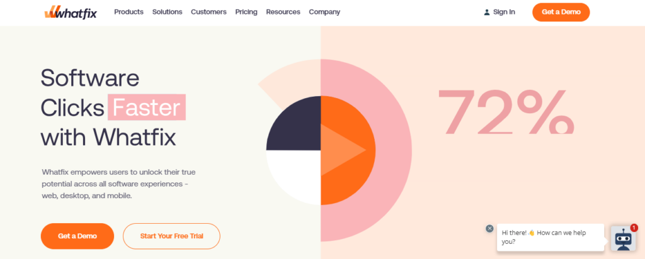Screen dimensions: 645x259
Task: Open the Company menu
Action: point(324,12)
